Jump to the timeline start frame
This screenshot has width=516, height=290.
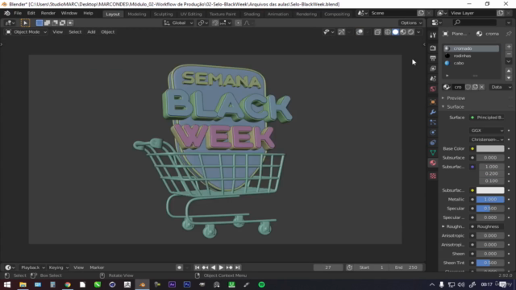point(197,267)
